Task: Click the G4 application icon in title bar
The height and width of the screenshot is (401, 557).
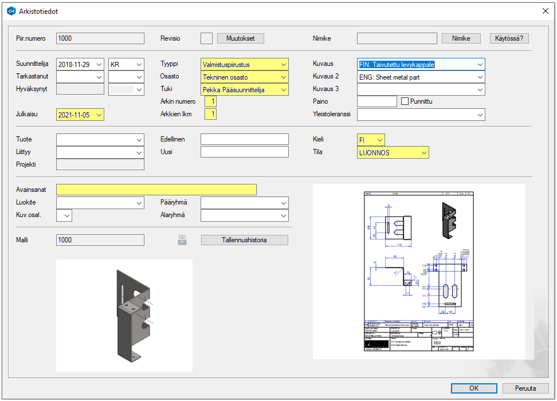Action: click(11, 11)
